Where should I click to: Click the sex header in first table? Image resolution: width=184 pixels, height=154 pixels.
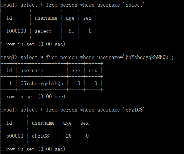(87, 18)
